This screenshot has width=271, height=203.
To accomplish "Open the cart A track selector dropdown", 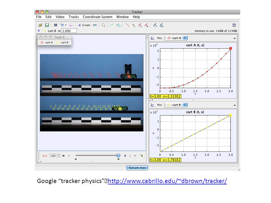I will click(176, 38).
